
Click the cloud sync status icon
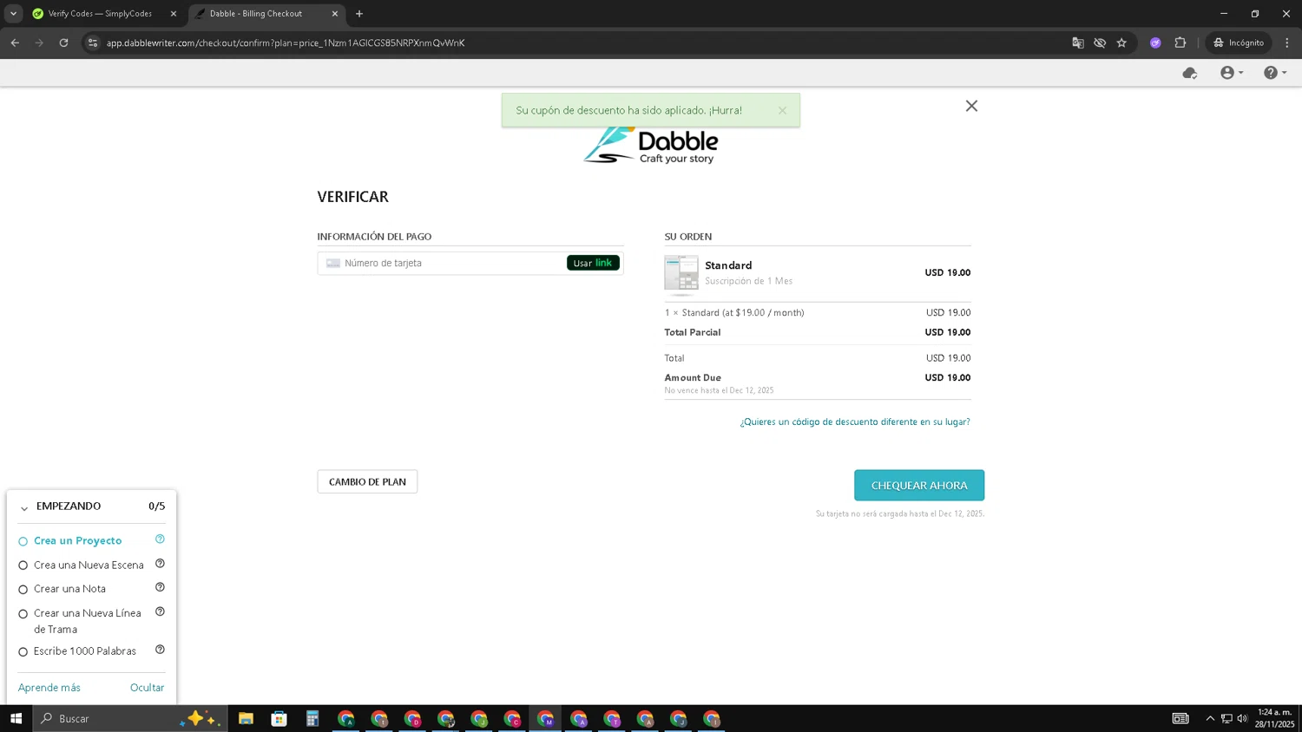(x=1190, y=73)
